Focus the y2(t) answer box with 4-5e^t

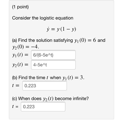[x=53, y=65]
